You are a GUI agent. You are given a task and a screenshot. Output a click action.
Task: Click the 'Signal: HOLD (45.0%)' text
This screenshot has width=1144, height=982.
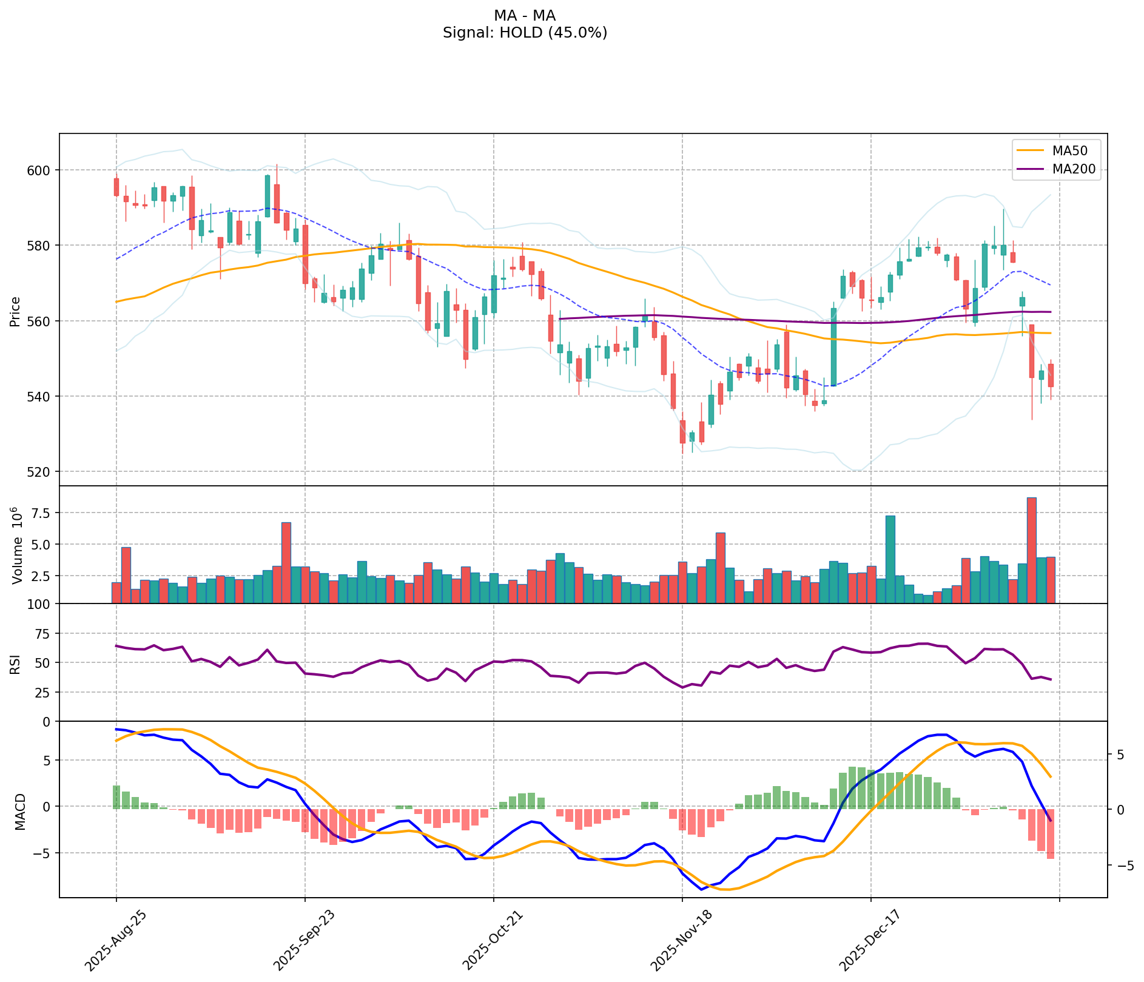(x=525, y=33)
